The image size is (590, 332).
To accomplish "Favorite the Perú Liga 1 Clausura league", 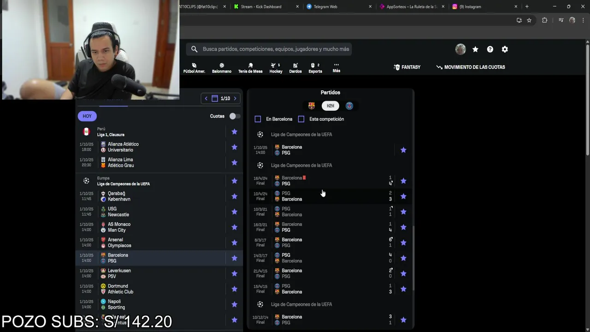I will pos(234,132).
